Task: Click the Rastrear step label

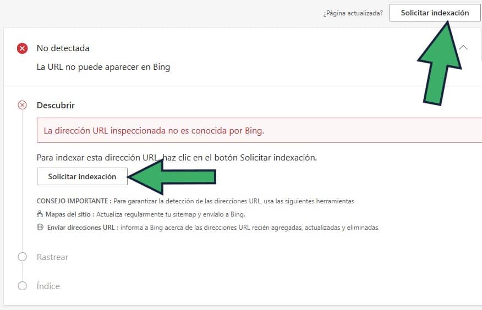Action: tap(53, 257)
